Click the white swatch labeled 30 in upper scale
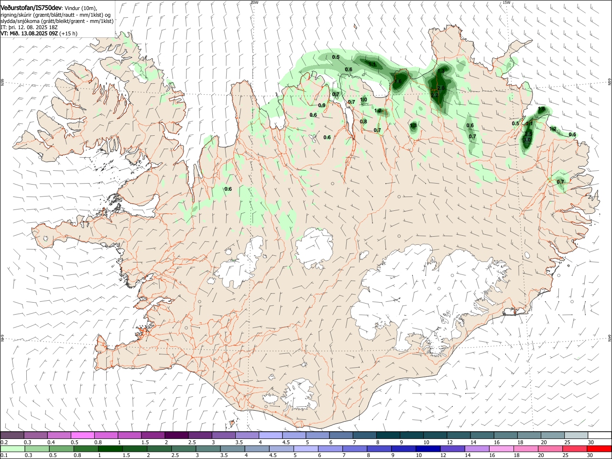This screenshot has height=459, width=612. [600, 435]
